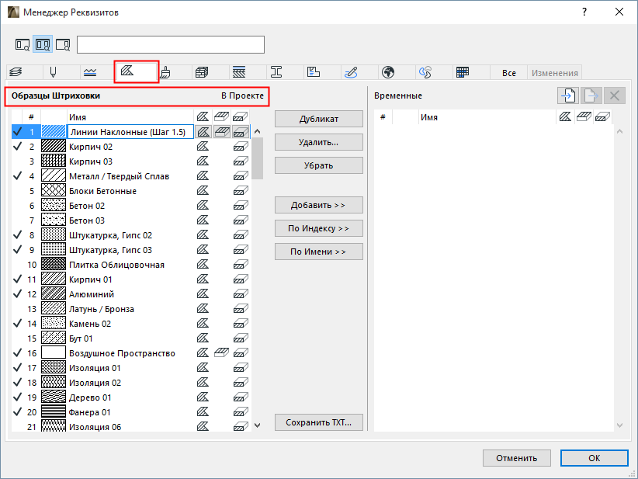
Task: Click the По Индексу >> button
Action: pos(318,228)
